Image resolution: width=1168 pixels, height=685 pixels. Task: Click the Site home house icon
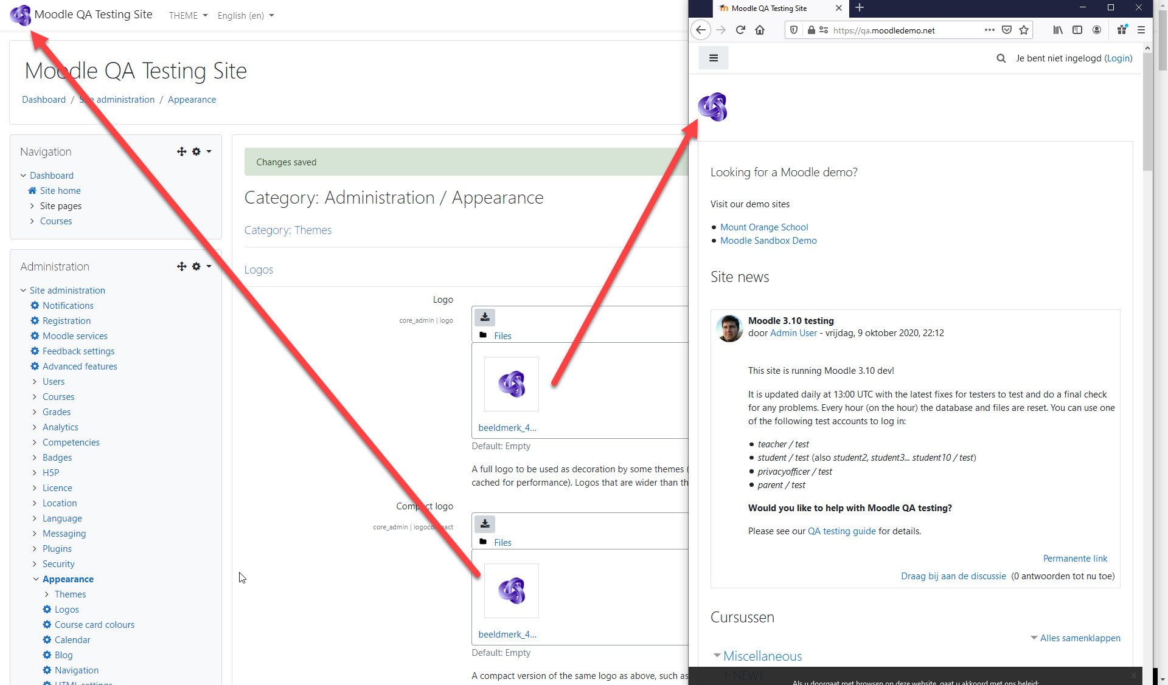(32, 190)
